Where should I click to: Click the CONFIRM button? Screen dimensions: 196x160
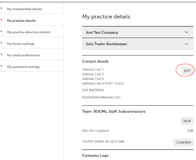[183, 142]
